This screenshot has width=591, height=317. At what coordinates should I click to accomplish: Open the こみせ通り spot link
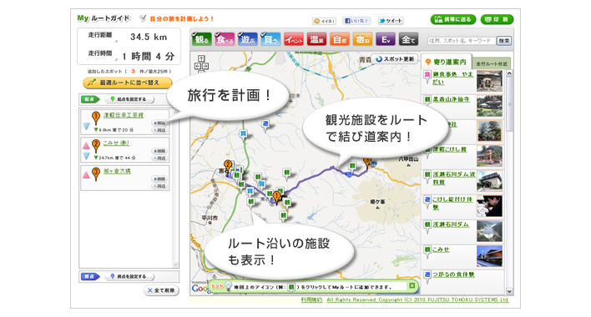pos(116,143)
